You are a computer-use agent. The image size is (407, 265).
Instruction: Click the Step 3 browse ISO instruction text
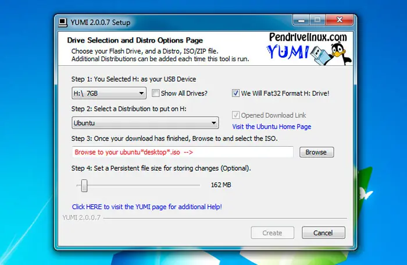click(174, 139)
